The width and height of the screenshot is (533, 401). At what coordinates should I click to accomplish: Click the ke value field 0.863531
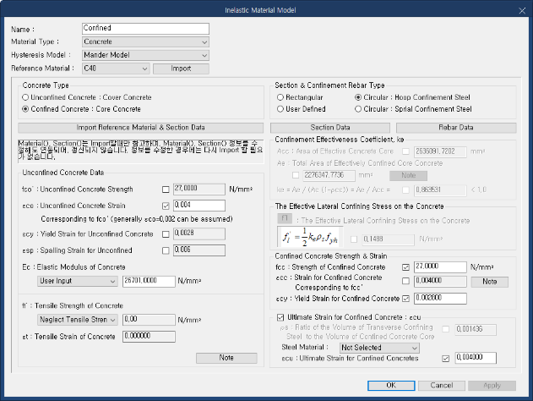click(x=440, y=190)
